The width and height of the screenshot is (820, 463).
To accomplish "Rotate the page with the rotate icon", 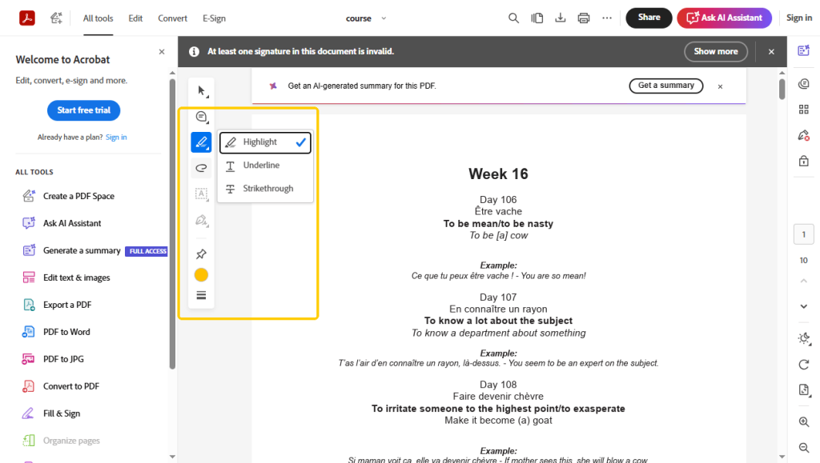I will 804,365.
